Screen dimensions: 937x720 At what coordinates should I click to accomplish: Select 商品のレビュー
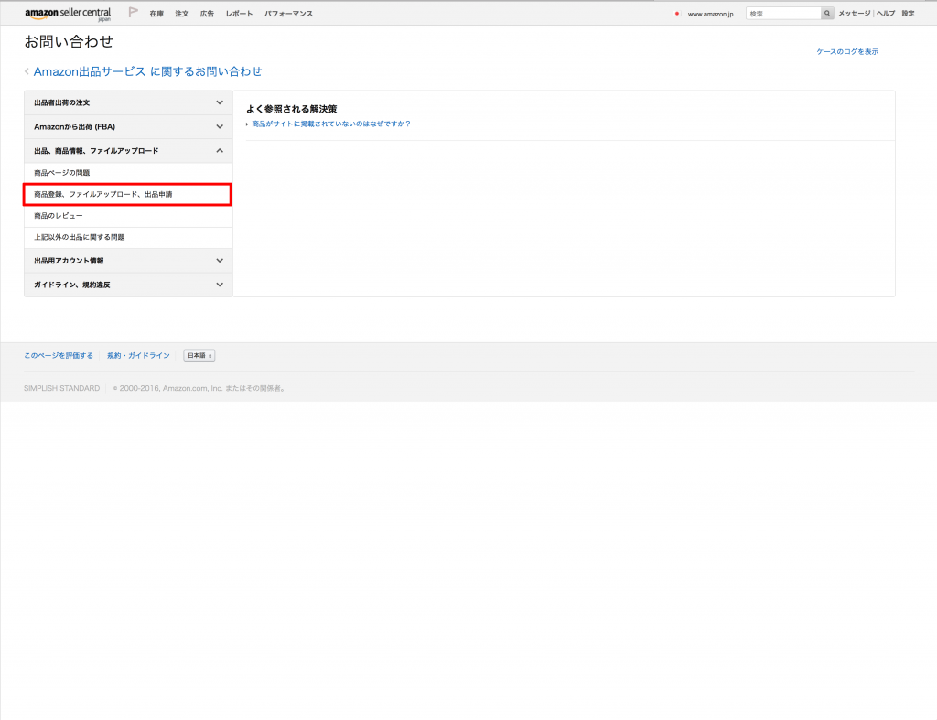tap(128, 216)
